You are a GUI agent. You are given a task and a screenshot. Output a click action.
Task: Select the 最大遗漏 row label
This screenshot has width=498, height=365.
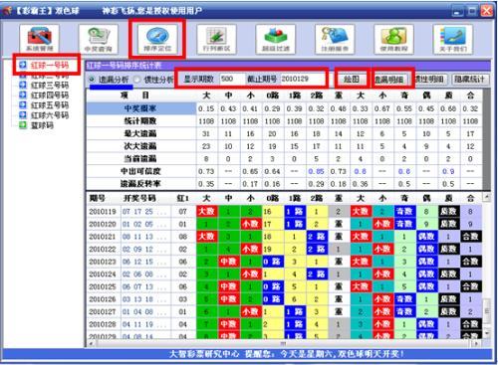(140, 133)
